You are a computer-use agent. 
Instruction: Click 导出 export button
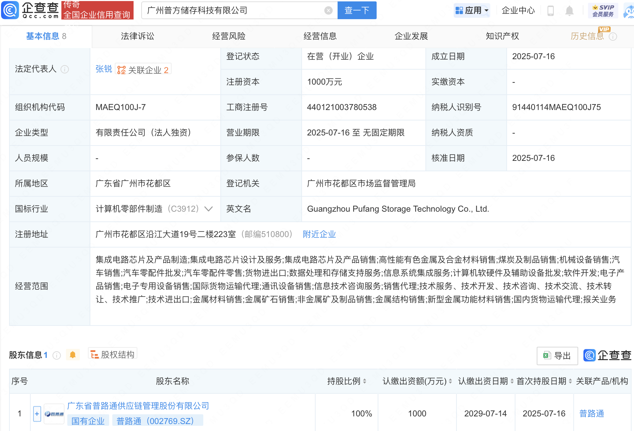[x=557, y=356]
